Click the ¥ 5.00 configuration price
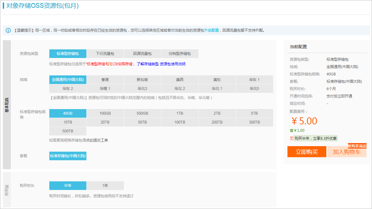 304,121
